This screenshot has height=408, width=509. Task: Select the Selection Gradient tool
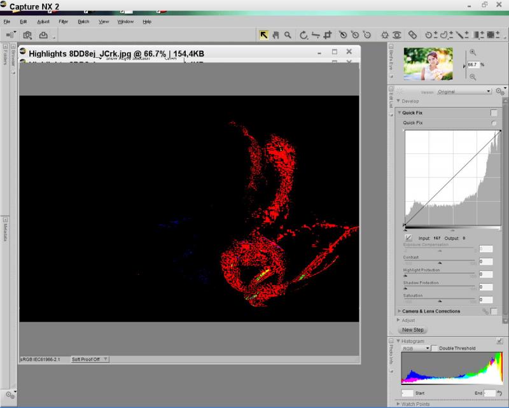pyautogui.click(x=476, y=35)
